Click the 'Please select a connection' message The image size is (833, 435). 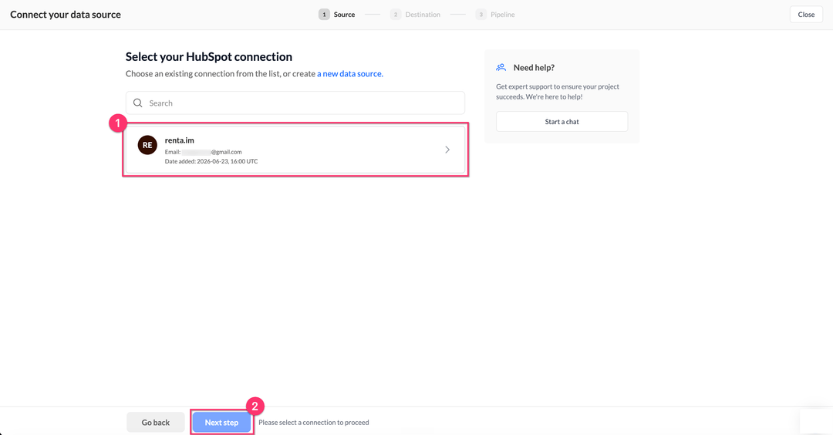313,422
